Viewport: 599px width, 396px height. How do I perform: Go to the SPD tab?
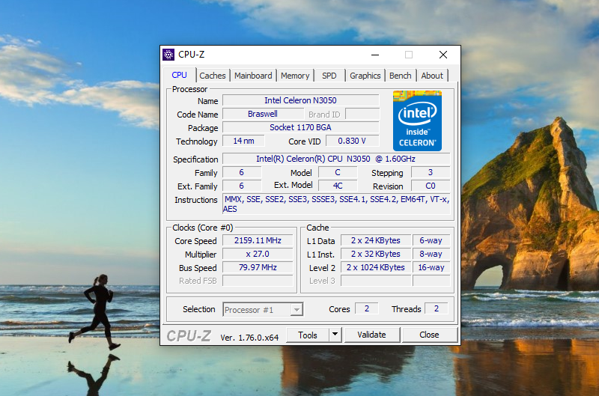click(329, 76)
